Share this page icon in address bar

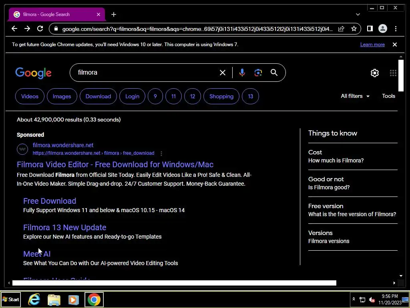pyautogui.click(x=341, y=28)
